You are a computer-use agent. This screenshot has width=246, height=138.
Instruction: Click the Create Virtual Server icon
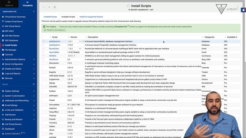(3, 21)
